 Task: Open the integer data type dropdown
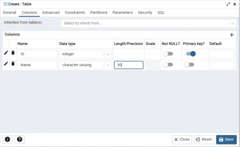(x=108, y=54)
